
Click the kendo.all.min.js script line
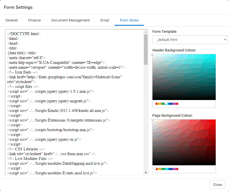pos(58,111)
